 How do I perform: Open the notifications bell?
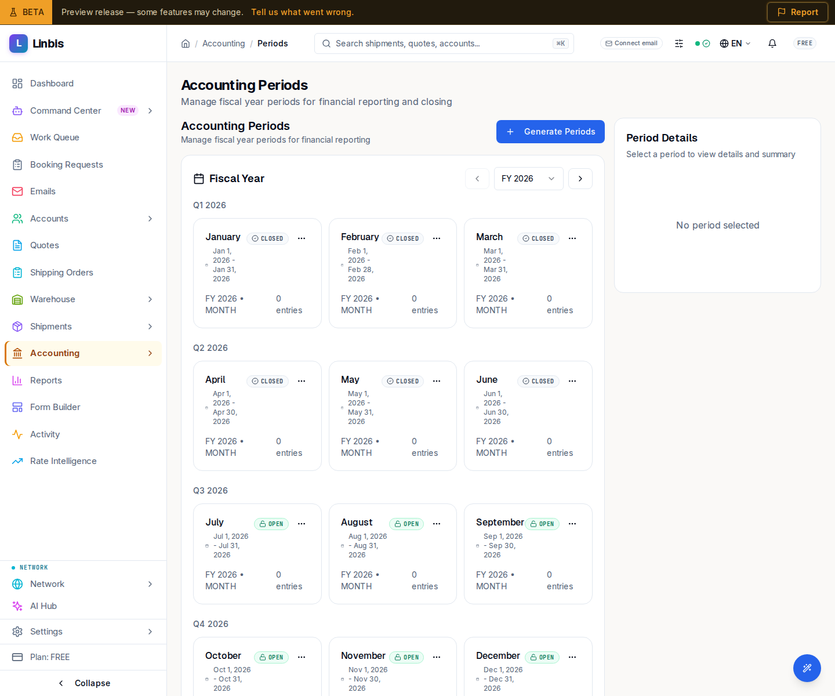click(772, 43)
